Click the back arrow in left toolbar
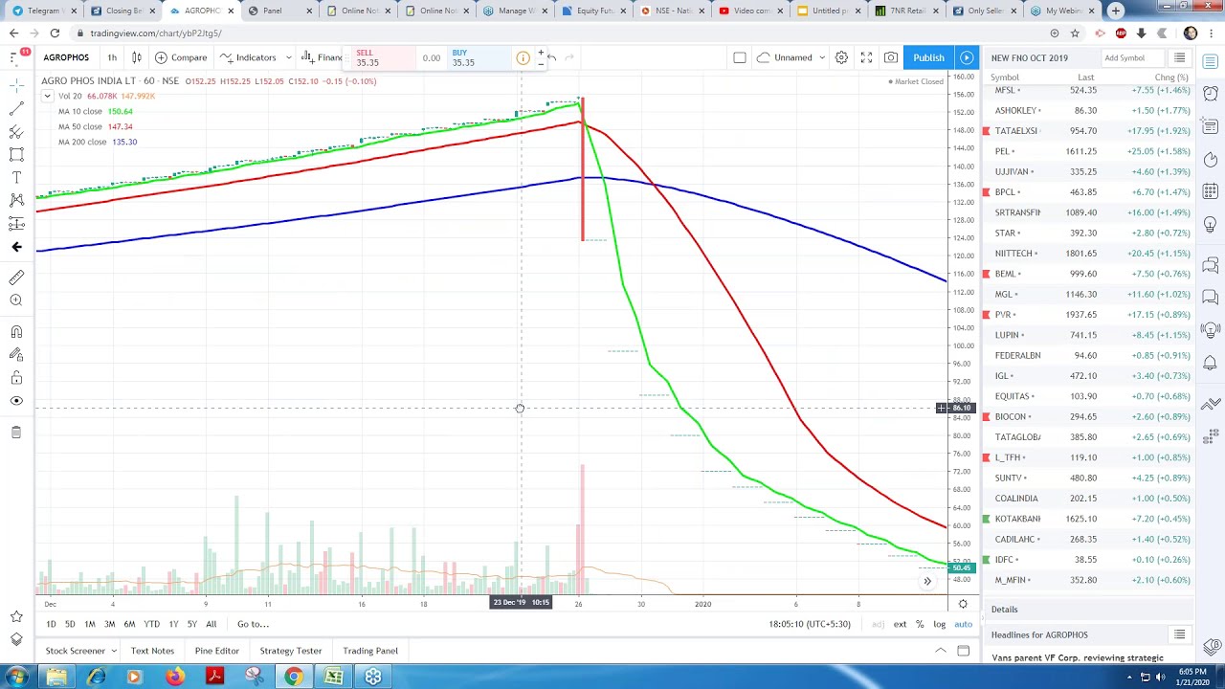Viewport: 1225px width, 689px height. (16, 247)
